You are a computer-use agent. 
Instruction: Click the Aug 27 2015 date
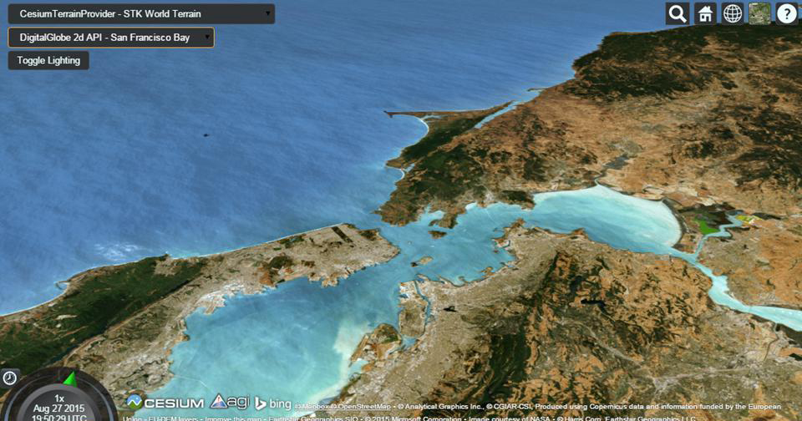(x=58, y=408)
